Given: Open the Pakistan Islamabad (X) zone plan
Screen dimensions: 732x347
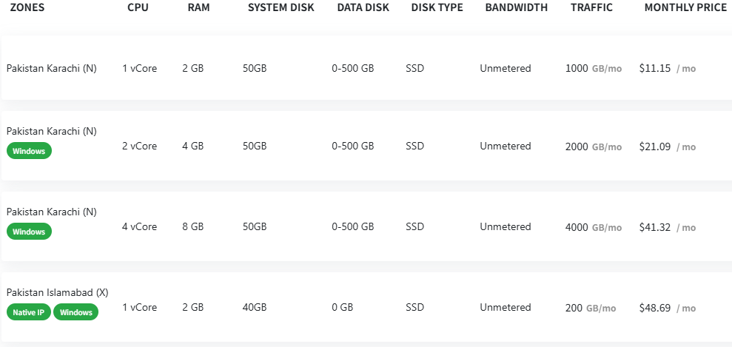Looking at the screenshot, I should pos(57,292).
